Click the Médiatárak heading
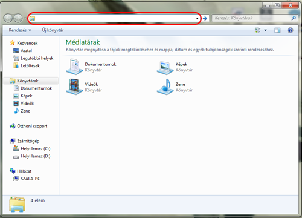 (x=83, y=42)
